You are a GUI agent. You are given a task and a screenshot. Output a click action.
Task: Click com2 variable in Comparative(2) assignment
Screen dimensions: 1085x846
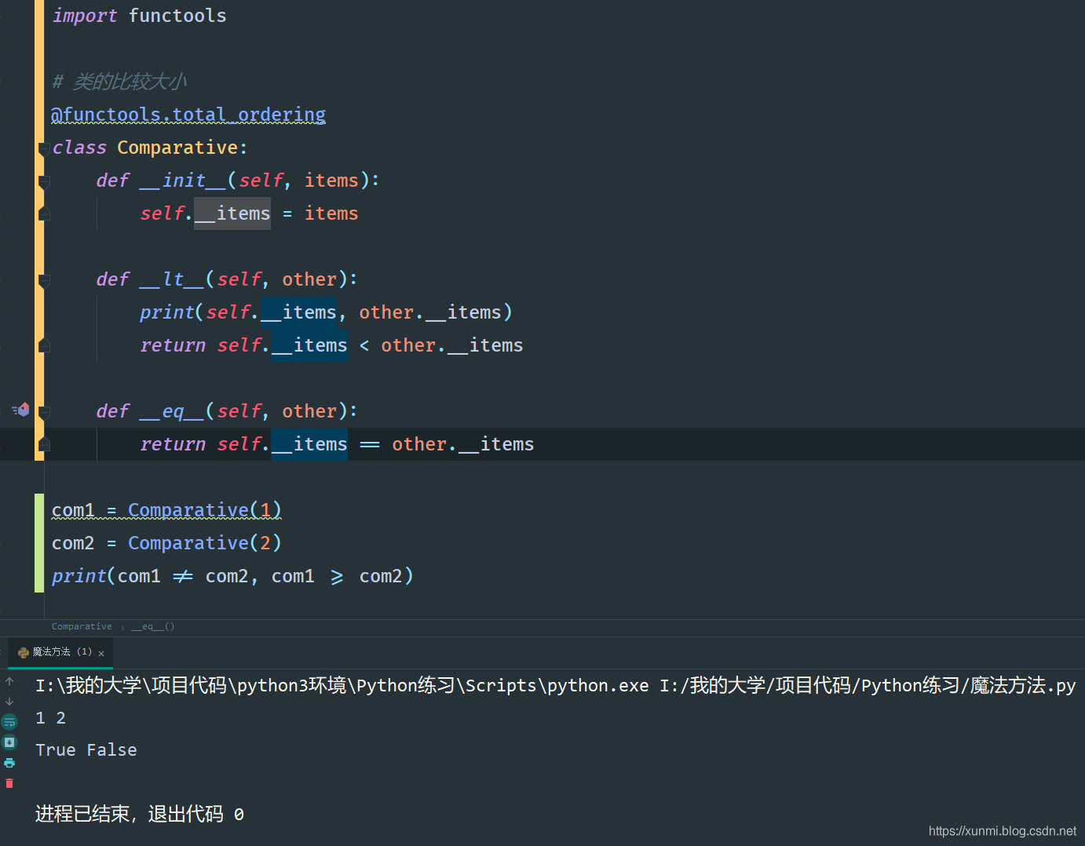[x=73, y=543]
